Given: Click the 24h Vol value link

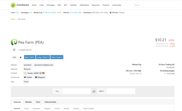Looking at the screenshot, I should coord(75,13).
